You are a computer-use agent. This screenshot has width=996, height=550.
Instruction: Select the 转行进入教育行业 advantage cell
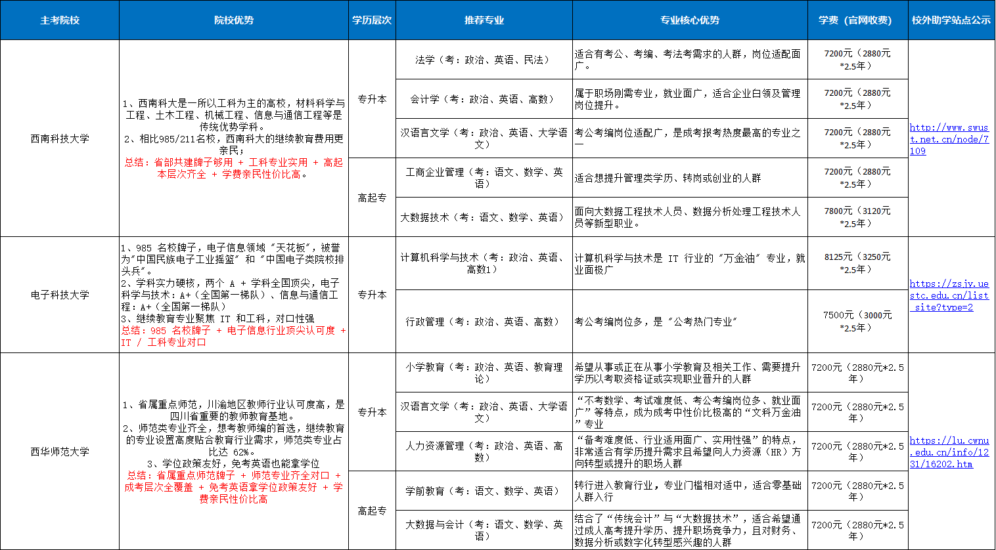tap(690, 491)
